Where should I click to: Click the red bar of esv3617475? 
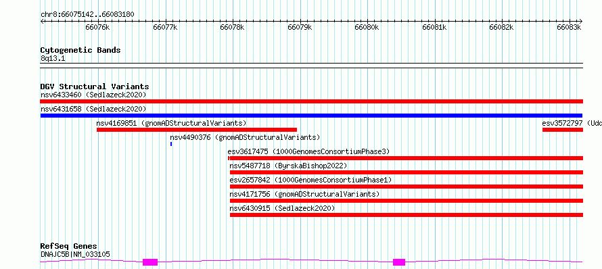tap(405, 158)
